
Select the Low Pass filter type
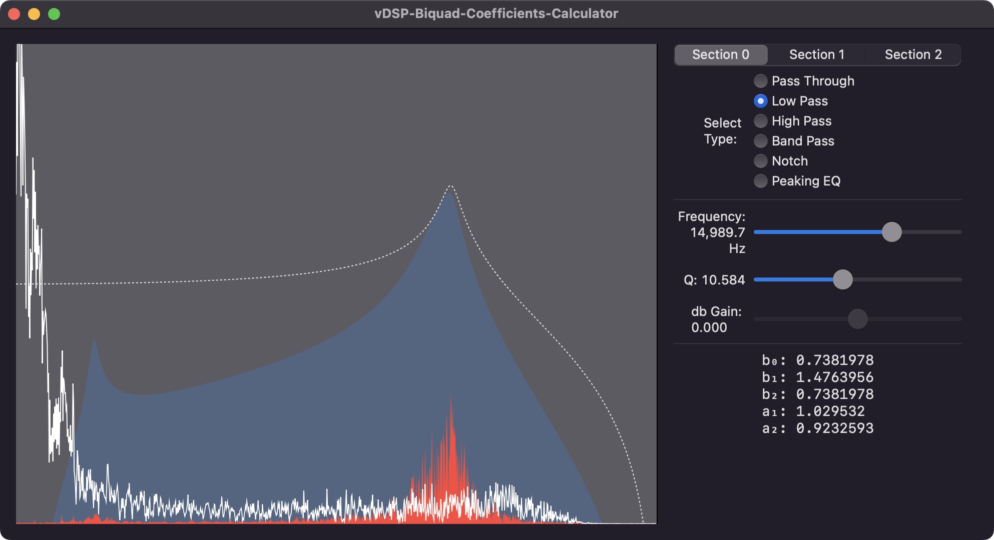click(x=760, y=101)
